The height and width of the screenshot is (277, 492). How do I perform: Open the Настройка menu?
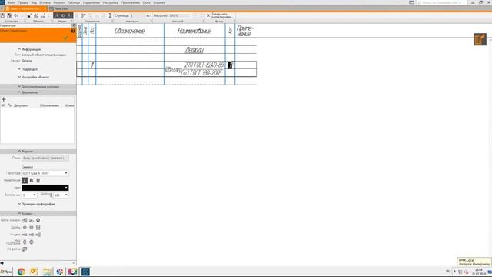[110, 2]
